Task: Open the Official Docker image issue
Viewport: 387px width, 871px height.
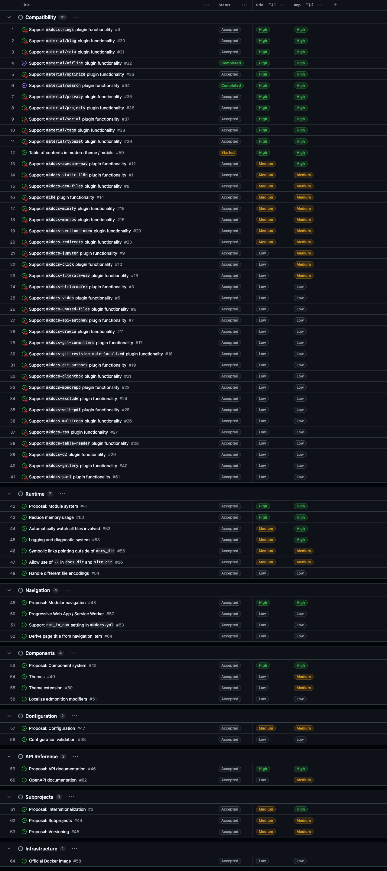Action: click(x=50, y=861)
